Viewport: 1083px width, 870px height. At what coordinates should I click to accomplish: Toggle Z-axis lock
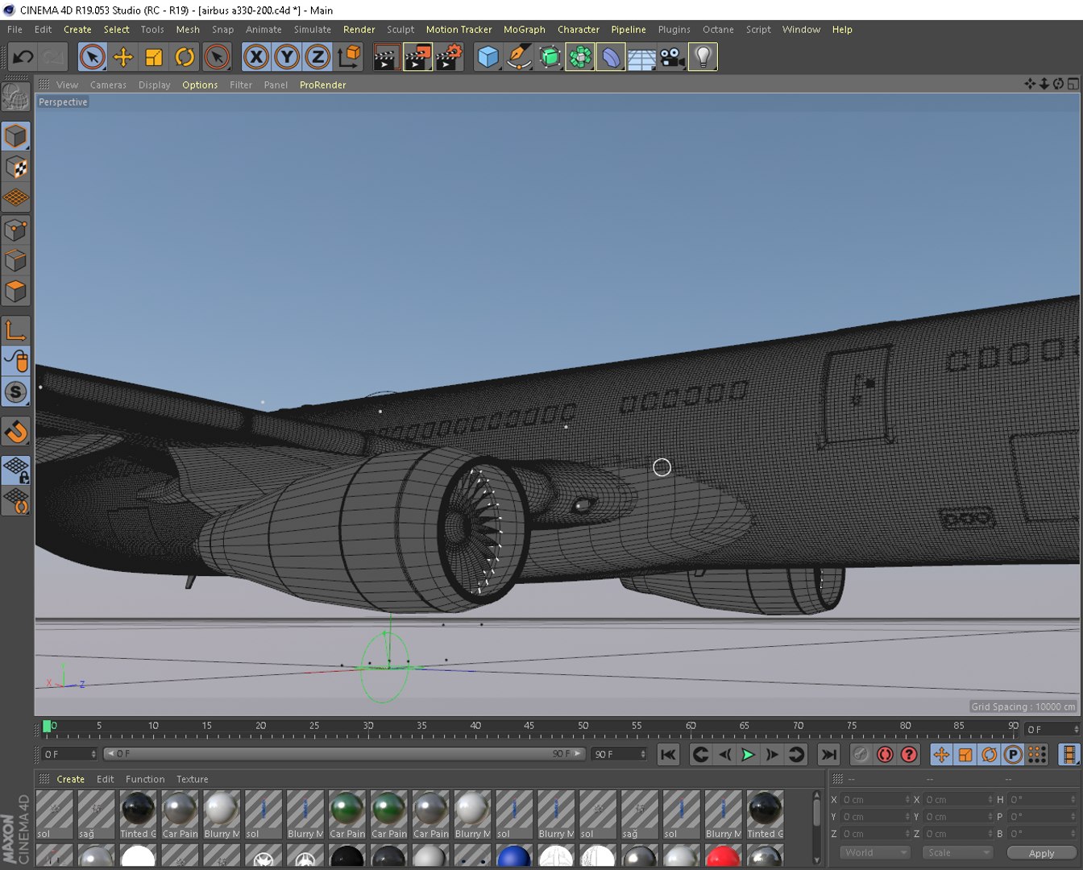tap(318, 56)
